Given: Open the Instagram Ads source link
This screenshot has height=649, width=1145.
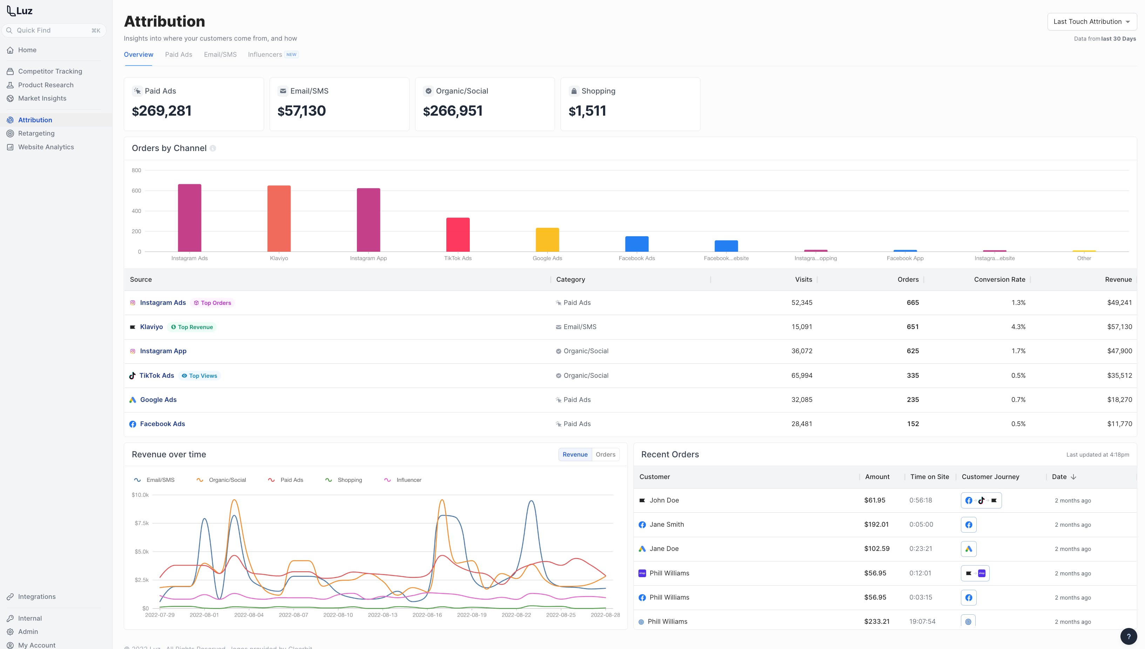Looking at the screenshot, I should (x=163, y=303).
